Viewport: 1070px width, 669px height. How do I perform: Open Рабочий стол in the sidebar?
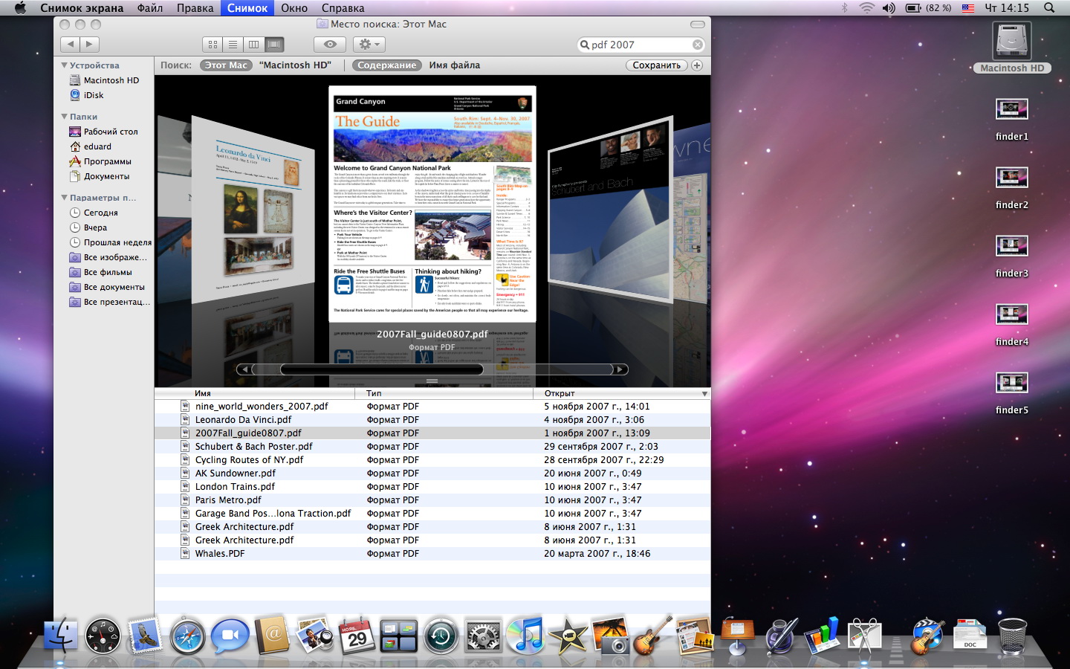click(x=103, y=132)
